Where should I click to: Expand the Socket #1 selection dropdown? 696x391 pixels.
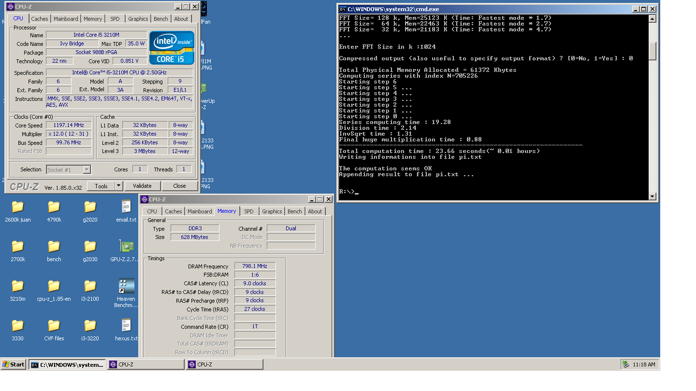click(87, 169)
